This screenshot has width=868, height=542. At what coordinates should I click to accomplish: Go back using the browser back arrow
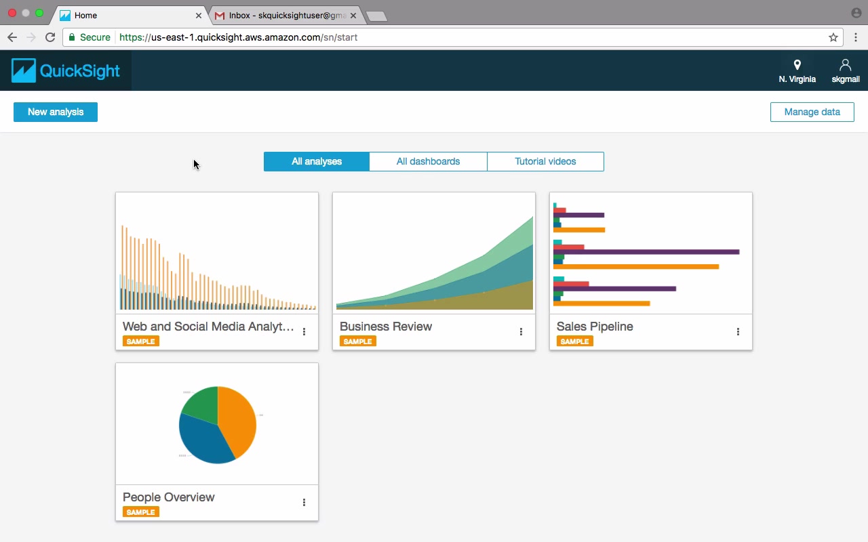tap(12, 37)
